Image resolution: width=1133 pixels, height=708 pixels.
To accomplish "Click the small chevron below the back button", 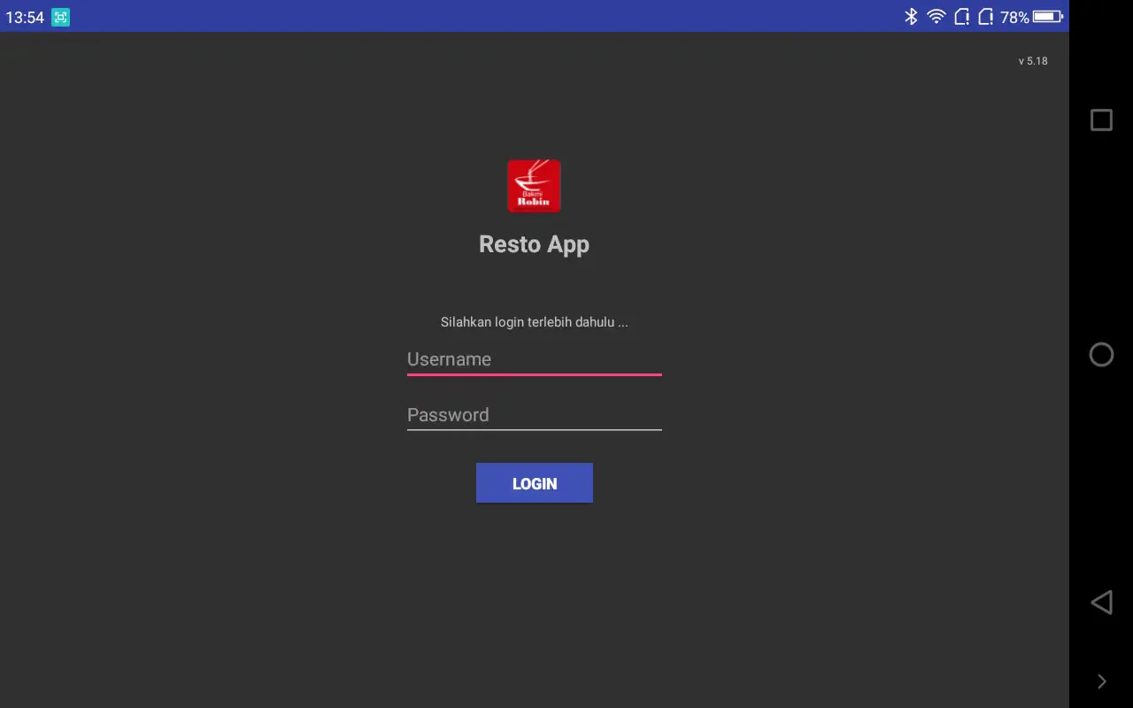I will pos(1102,681).
